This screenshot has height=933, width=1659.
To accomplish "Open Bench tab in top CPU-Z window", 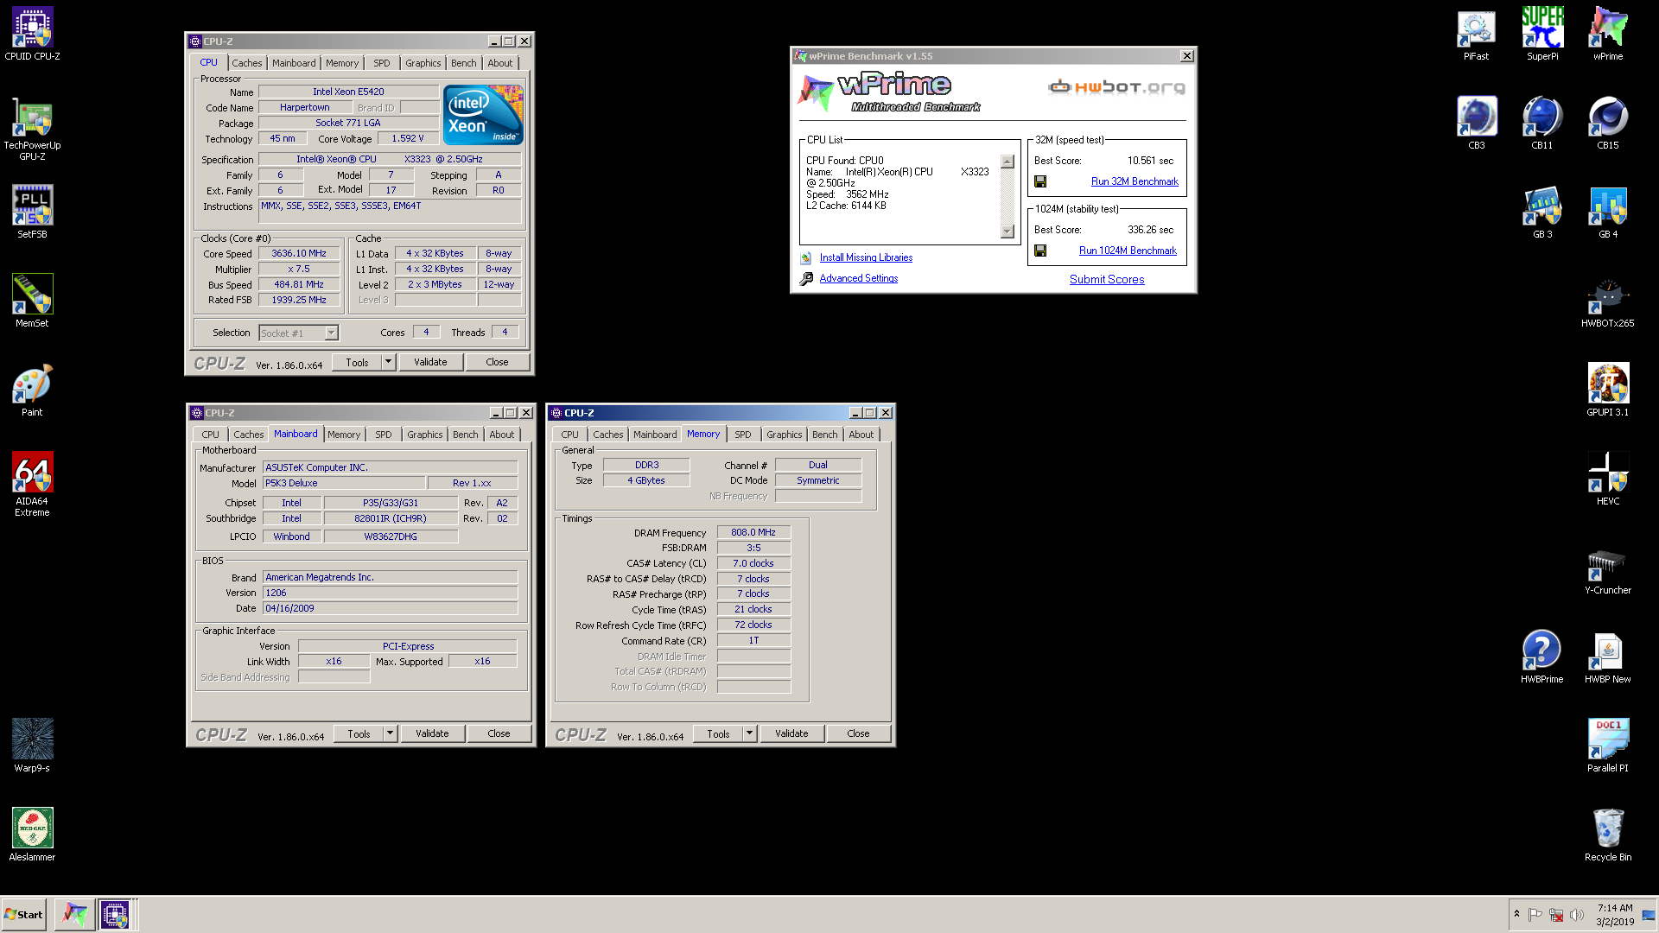I will 464,63.
